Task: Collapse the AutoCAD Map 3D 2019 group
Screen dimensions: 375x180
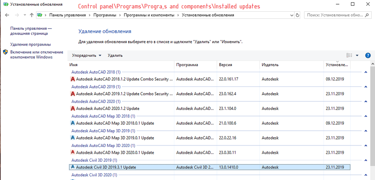Action: (366, 131)
